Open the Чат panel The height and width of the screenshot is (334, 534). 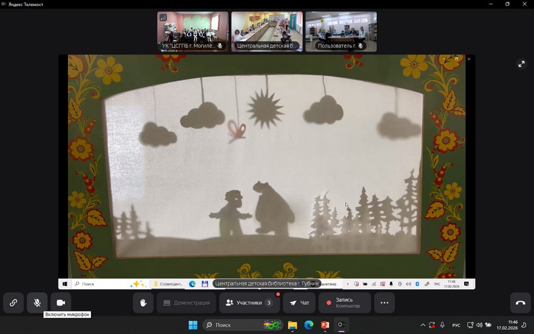pos(300,302)
